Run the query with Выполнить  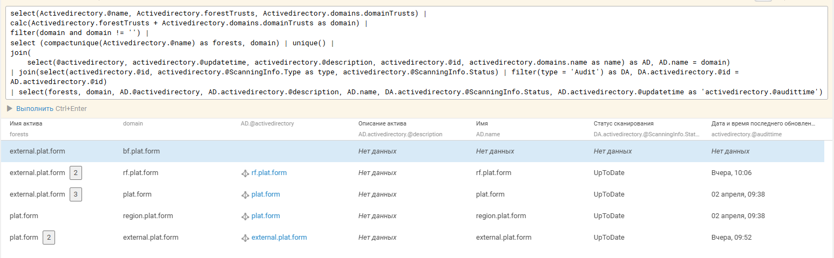(x=35, y=109)
